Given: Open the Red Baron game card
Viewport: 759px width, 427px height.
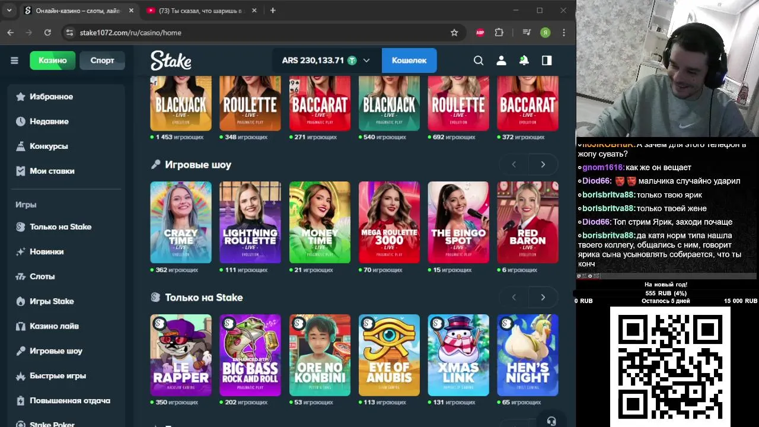Looking at the screenshot, I should point(528,222).
